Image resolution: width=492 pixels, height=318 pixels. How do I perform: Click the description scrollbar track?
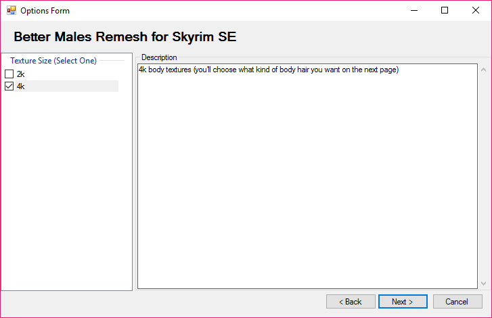[483, 177]
